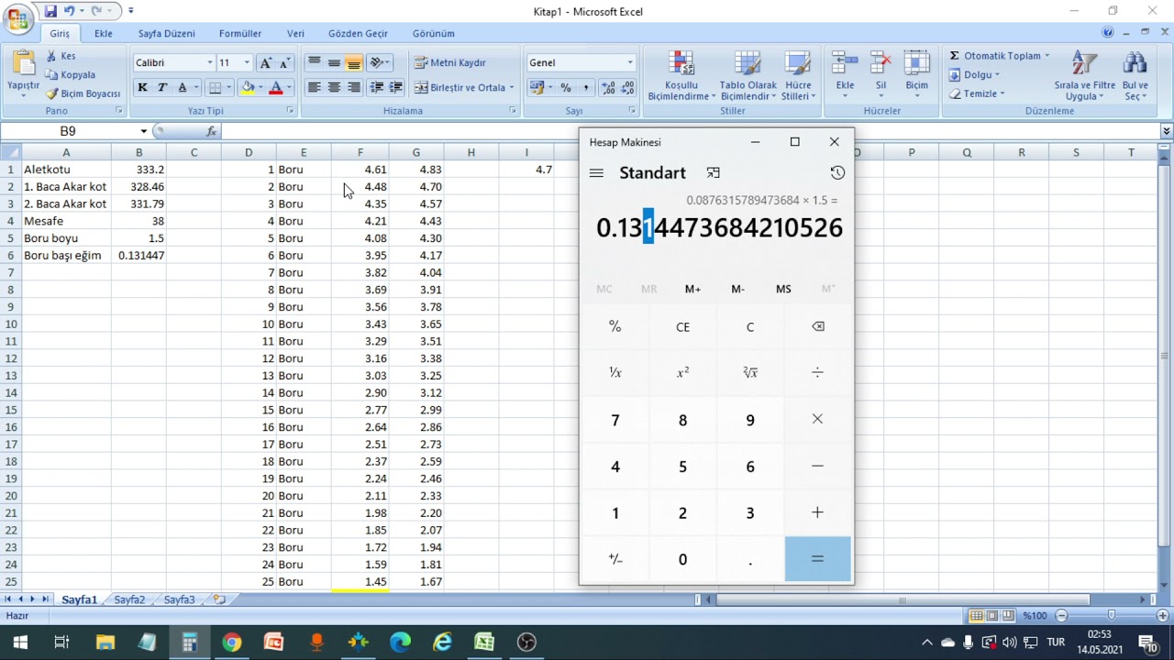Screen dimensions: 1174x660
Task: Click the Windows Start button
Action: click(x=20, y=642)
